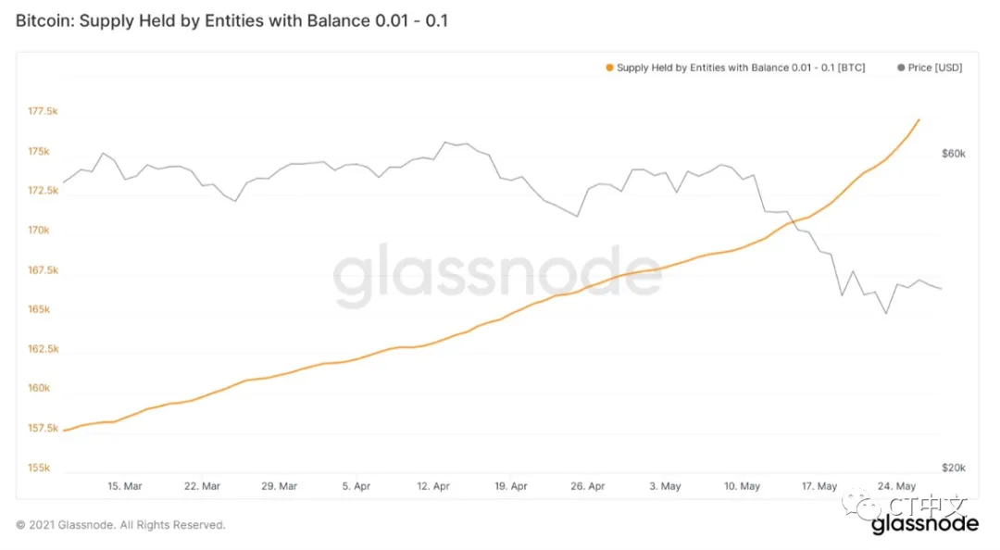1000x550 pixels.
Task: Click the 2021 Glassnode copyright text
Action: [x=120, y=525]
